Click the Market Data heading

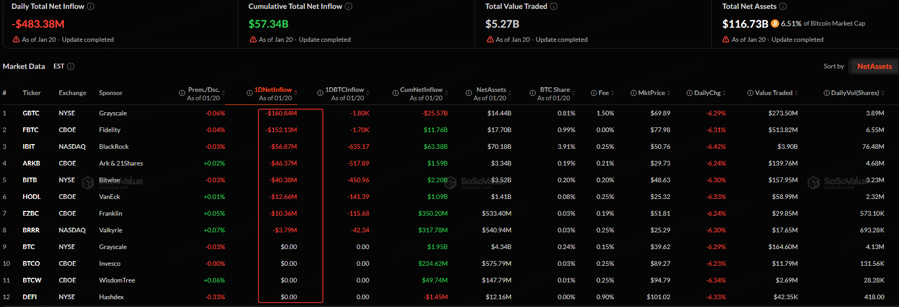(x=24, y=66)
